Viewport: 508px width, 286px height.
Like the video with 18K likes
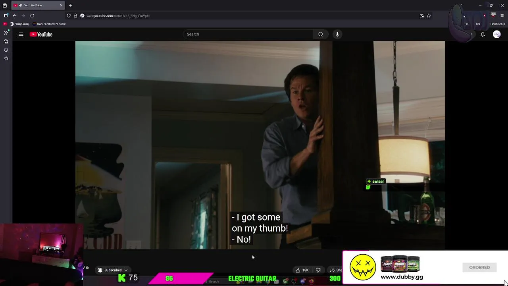302,270
